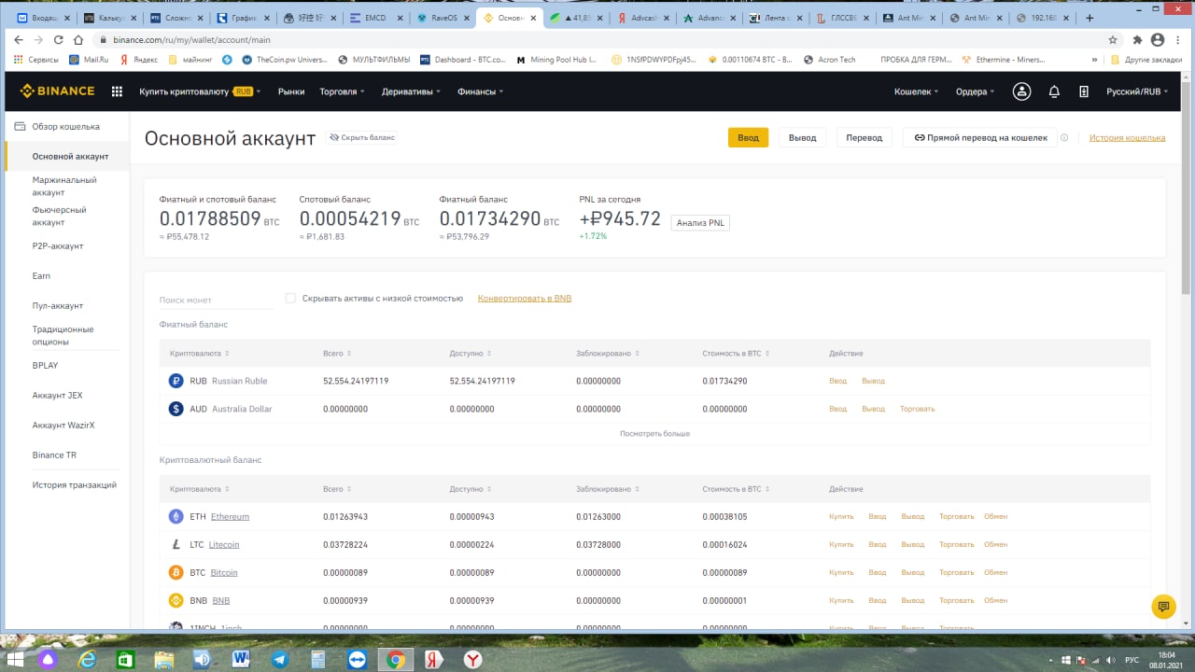
Task: Click the Поиск монет search field
Action: pyautogui.click(x=216, y=300)
